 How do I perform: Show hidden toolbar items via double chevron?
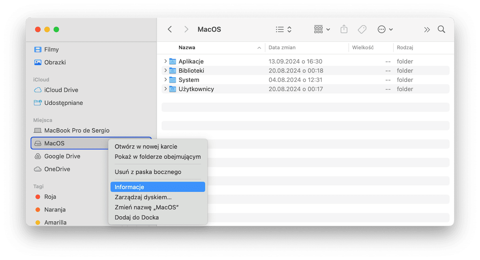pos(427,30)
